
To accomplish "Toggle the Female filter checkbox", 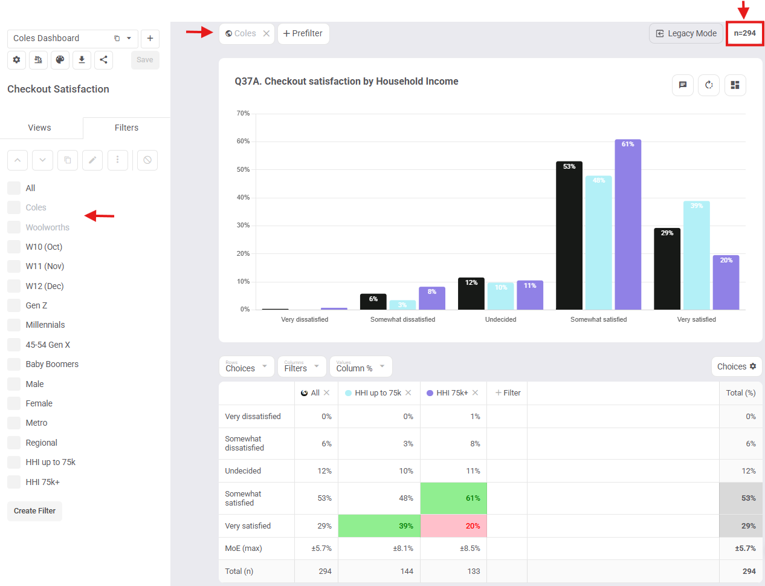I will pos(14,403).
